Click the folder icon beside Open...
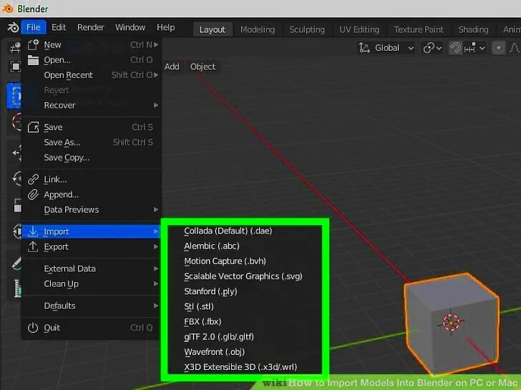The width and height of the screenshot is (521, 390). coord(33,60)
